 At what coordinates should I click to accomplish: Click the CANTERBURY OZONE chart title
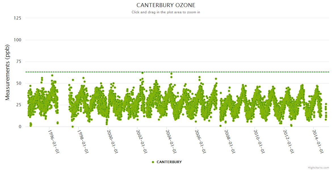pos(166,5)
